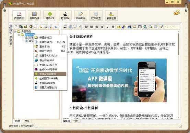Open 软件设置 settings
Viewport: 190px width, 133px height.
point(96,16)
